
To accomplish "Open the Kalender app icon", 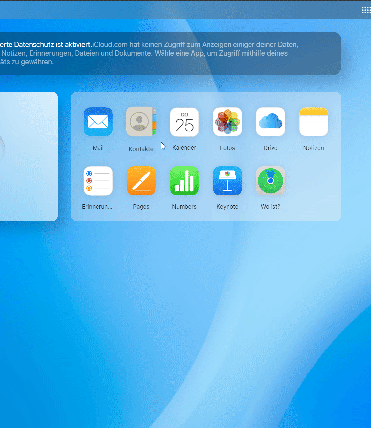I will click(185, 122).
